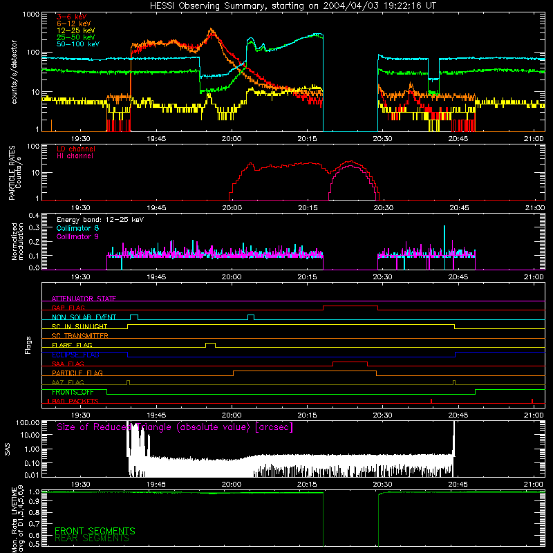553x553 pixels.
Task: Click the HESSI Observing Summary plot title
Action: pos(292,6)
